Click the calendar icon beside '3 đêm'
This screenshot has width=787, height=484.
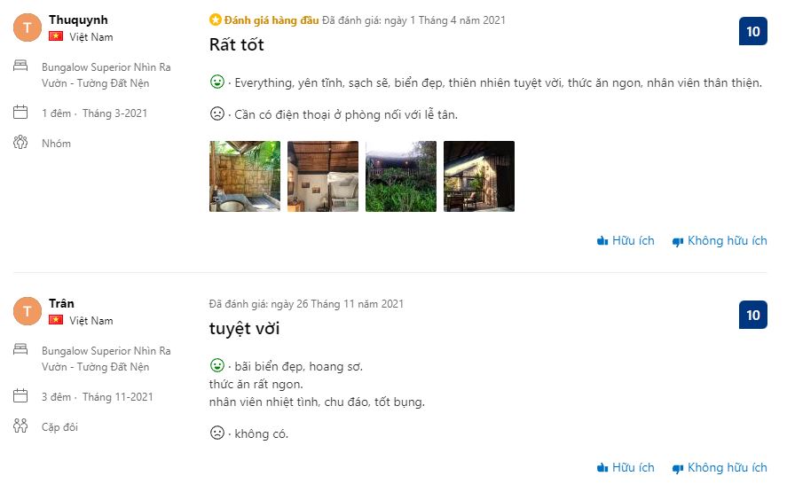point(21,396)
